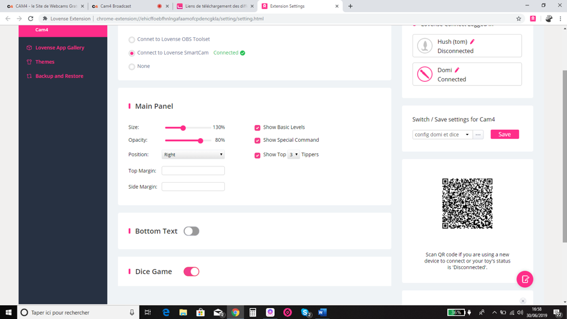
Task: Expand the Top Tippers count dropdown
Action: [x=293, y=154]
